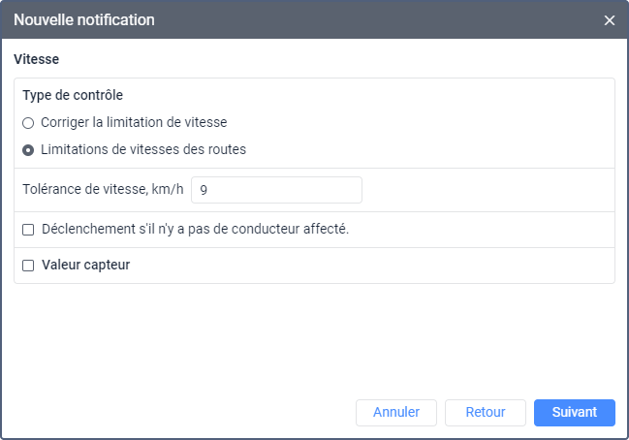This screenshot has width=629, height=440.
Task: Focus the Tolérance de vitesse input field
Action: point(276,190)
